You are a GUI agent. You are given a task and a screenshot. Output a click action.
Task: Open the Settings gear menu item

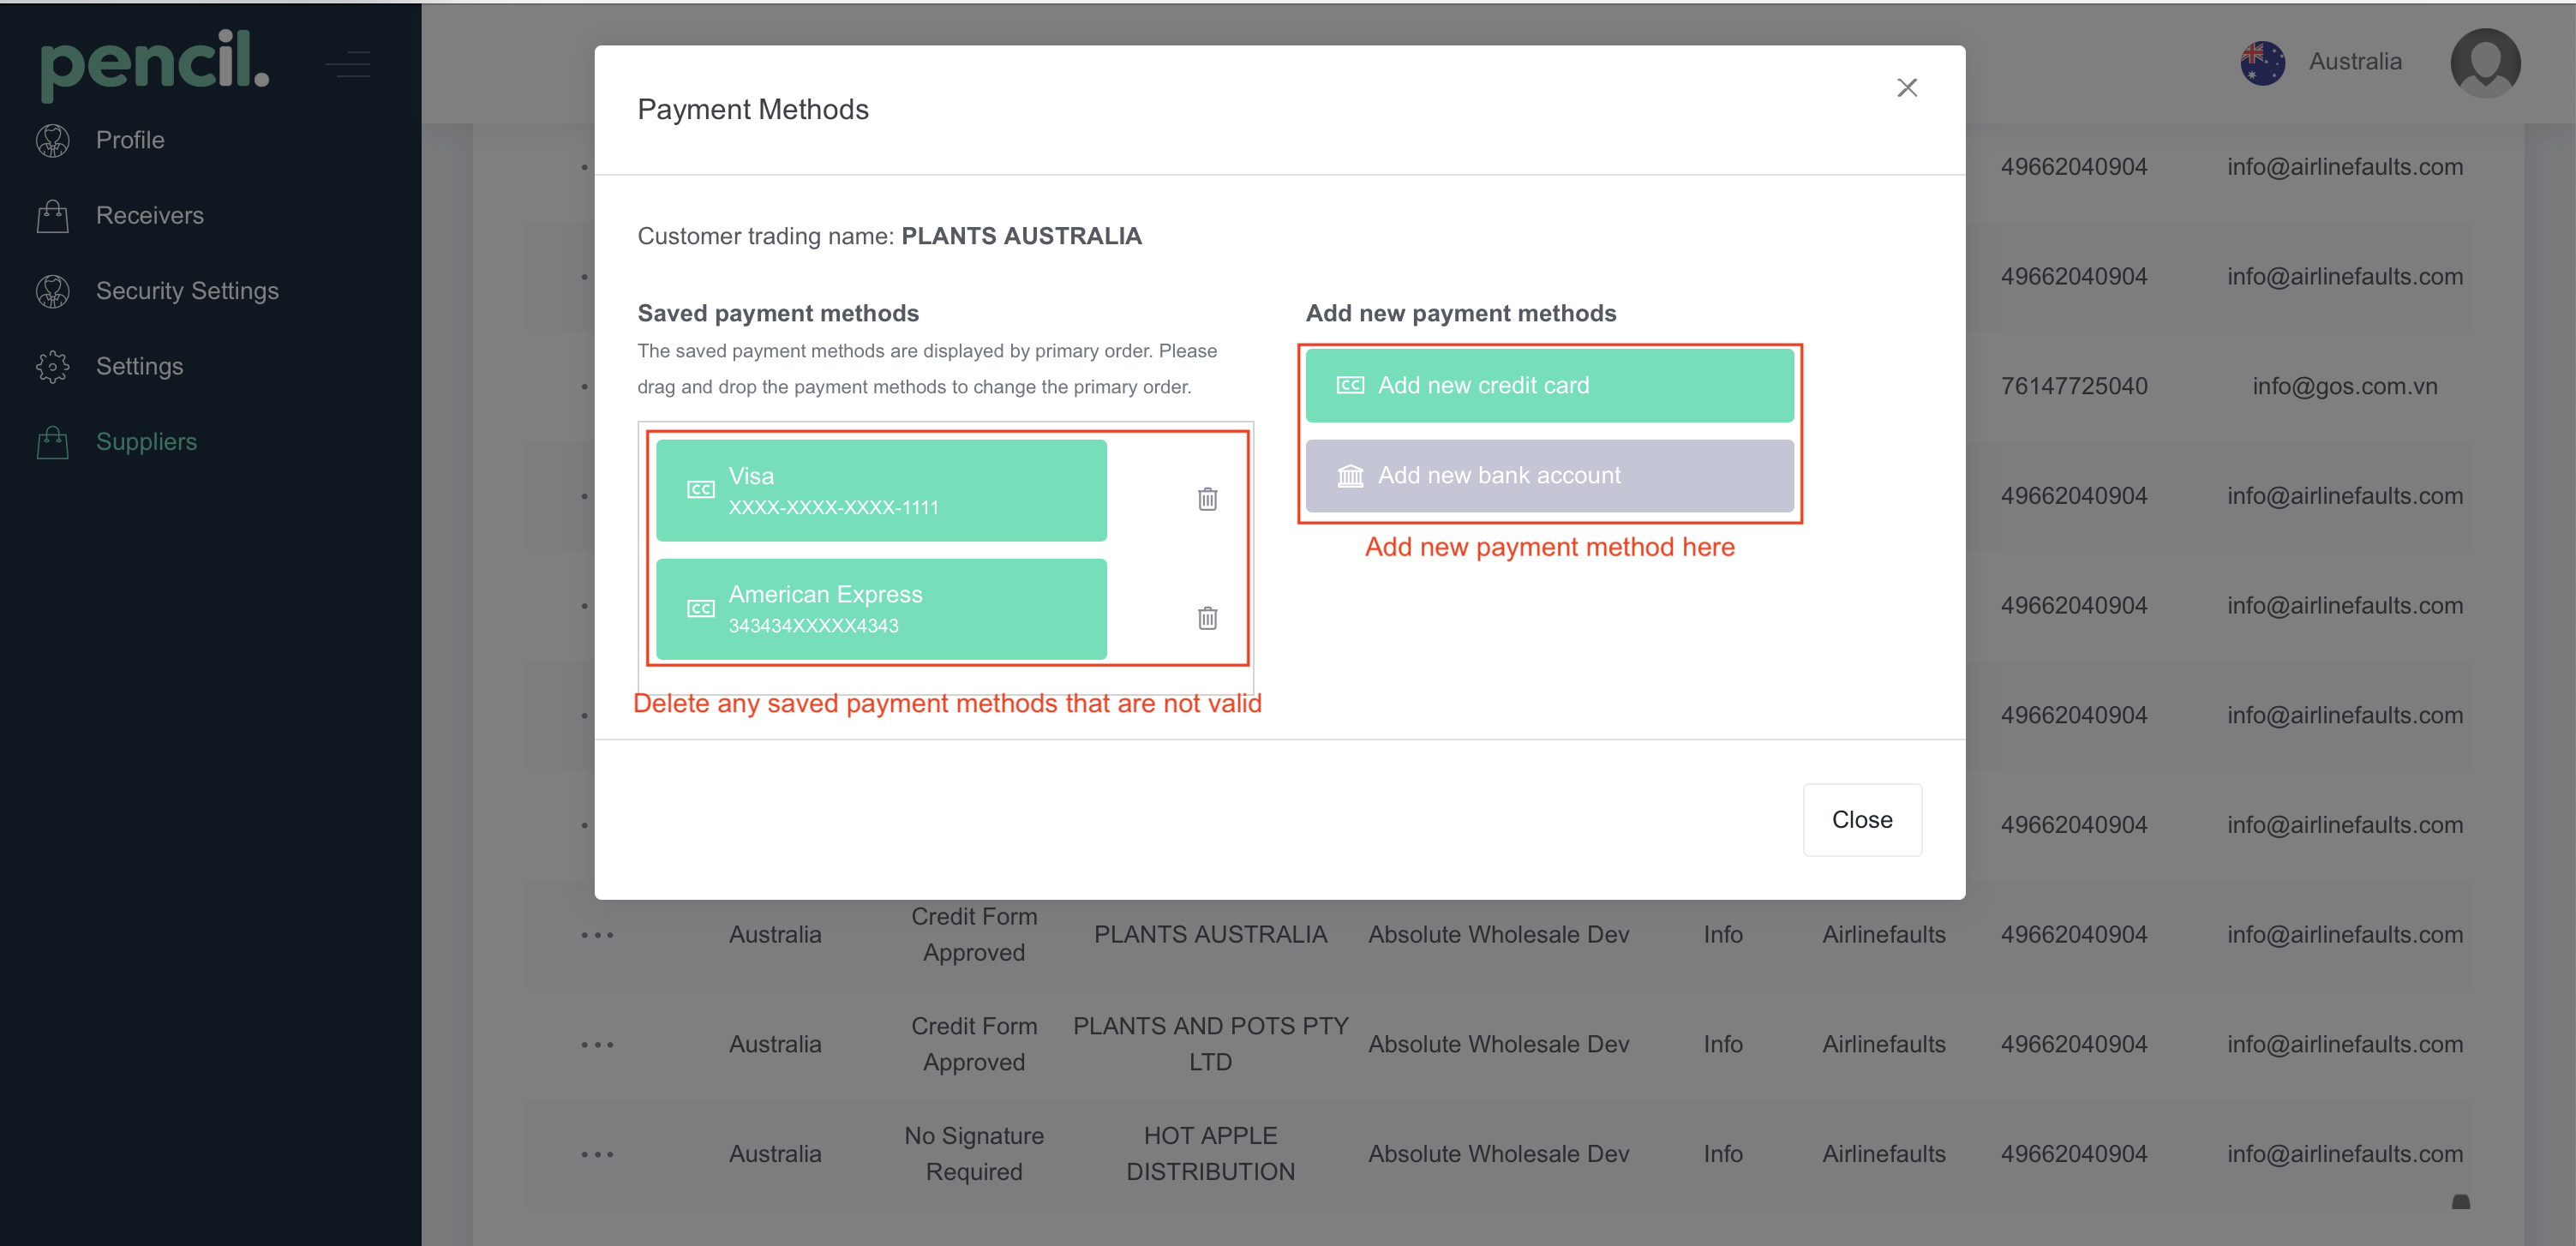[139, 366]
